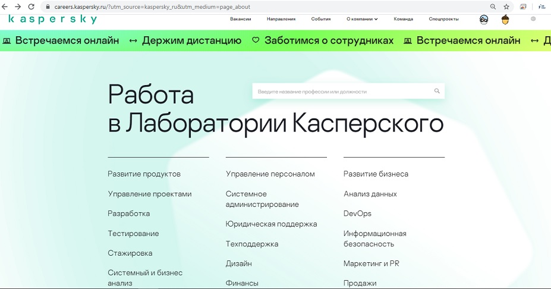Click the Kaspersky logo
This screenshot has height=289, width=551.
53,20
